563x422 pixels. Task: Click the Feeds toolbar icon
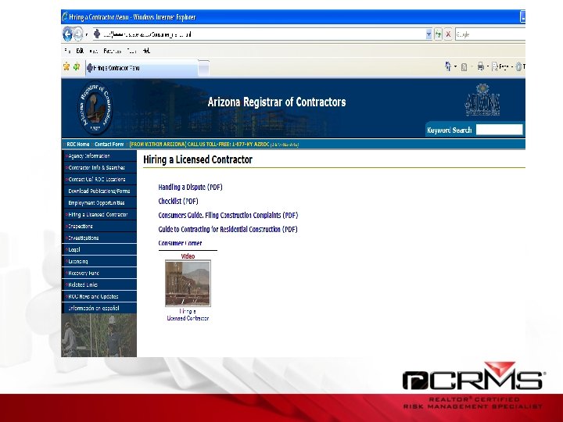(x=464, y=66)
